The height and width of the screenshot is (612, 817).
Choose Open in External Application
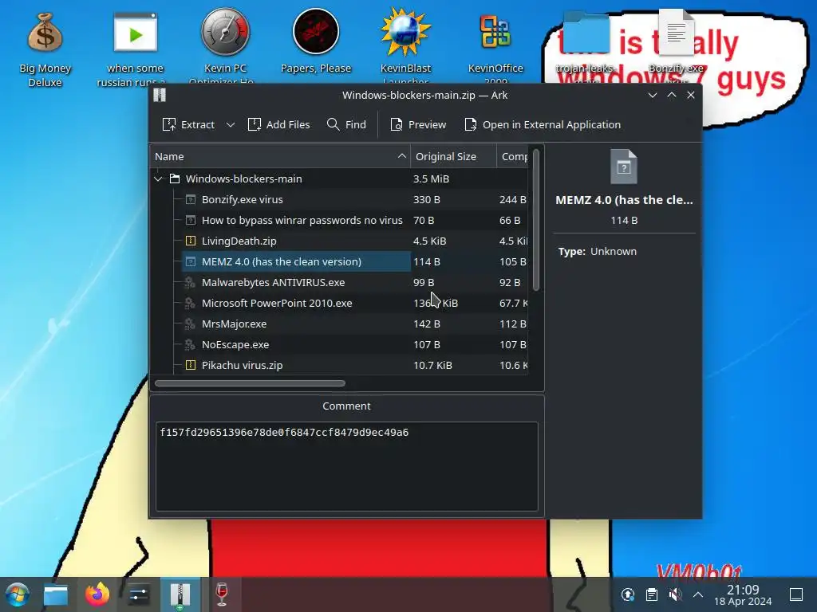coord(543,124)
